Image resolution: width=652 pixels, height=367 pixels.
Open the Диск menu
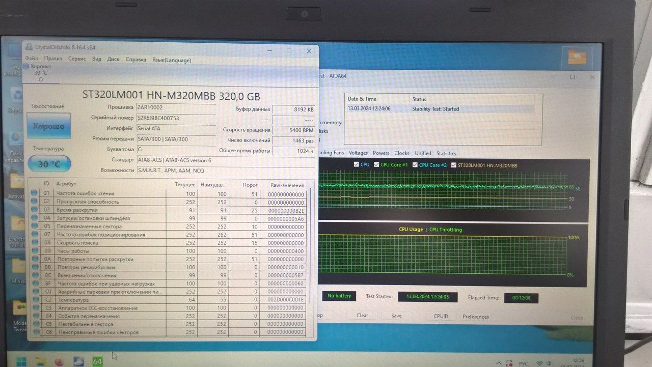(113, 59)
